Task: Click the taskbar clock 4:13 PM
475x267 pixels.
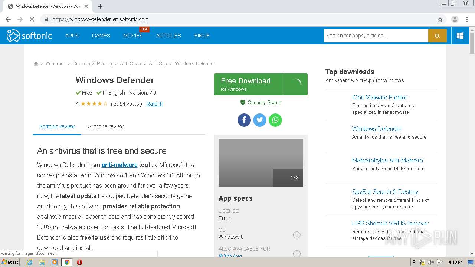Action: (456, 262)
